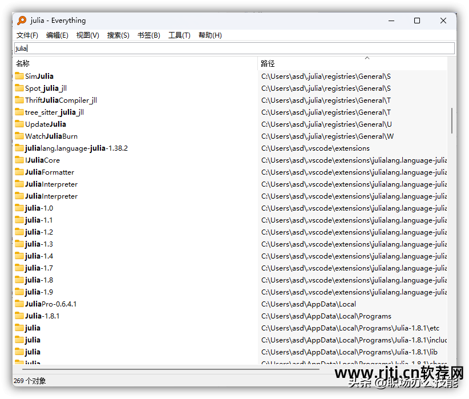Click path C:\Users\asd\AppData\Local
This screenshot has height=399, width=469.
308,304
